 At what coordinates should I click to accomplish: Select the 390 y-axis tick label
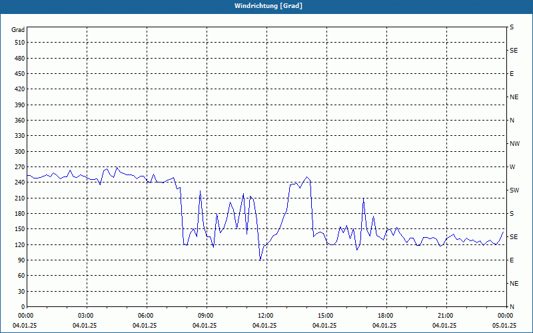[20, 105]
